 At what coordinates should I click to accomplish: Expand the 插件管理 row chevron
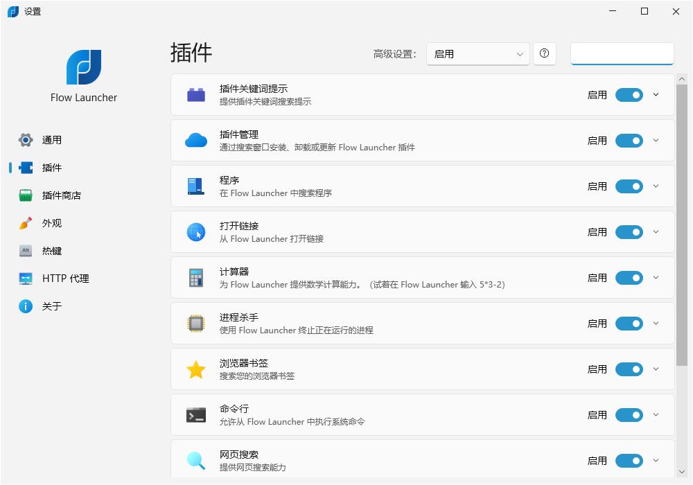[656, 141]
